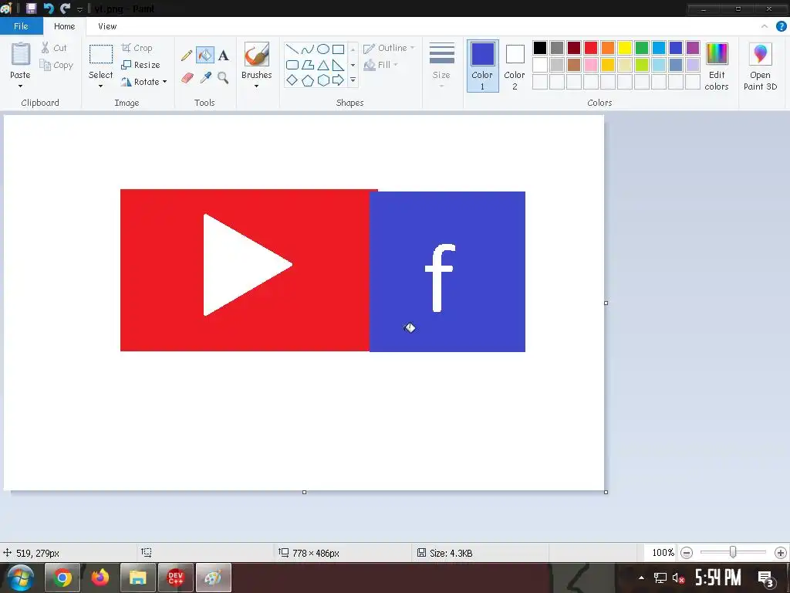Choose the Curve shape

pyautogui.click(x=307, y=49)
